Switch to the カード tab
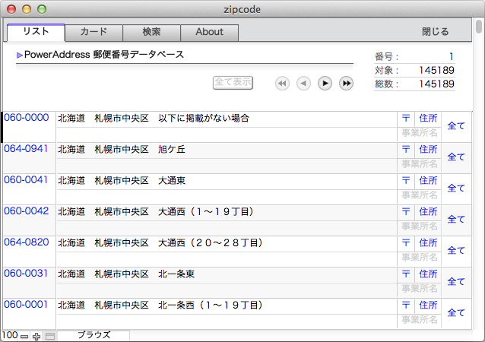 [x=94, y=32]
